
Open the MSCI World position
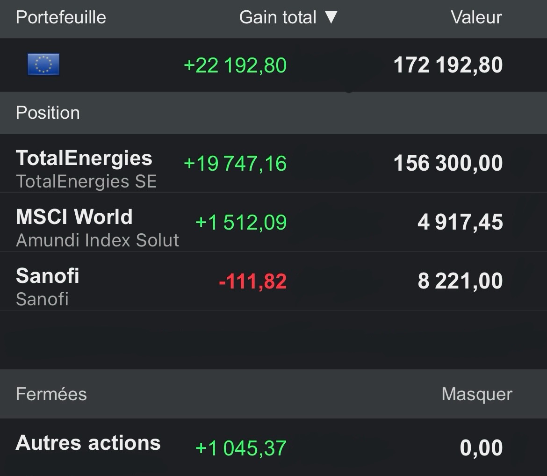(273, 222)
